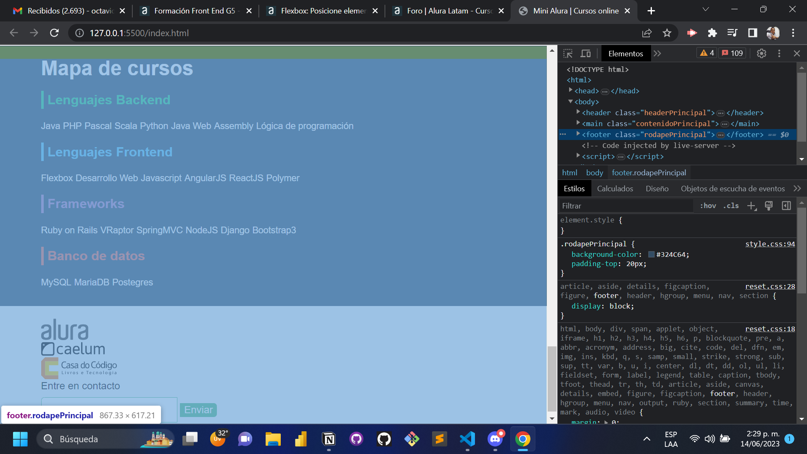This screenshot has height=454, width=807.
Task: Open DevTools settings gear
Action: (x=761, y=53)
